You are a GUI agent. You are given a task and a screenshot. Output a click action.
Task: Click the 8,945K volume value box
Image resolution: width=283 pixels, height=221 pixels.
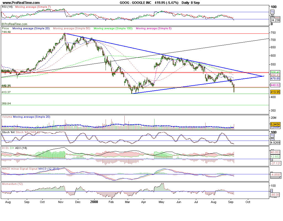275,124
